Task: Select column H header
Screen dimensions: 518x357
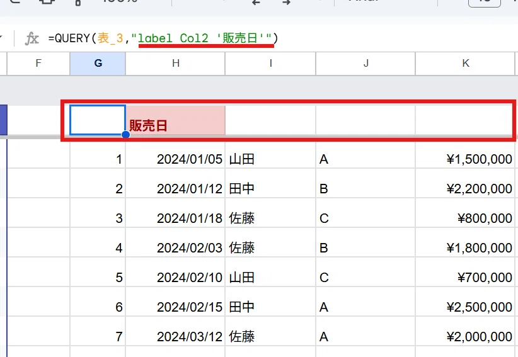Action: point(175,63)
